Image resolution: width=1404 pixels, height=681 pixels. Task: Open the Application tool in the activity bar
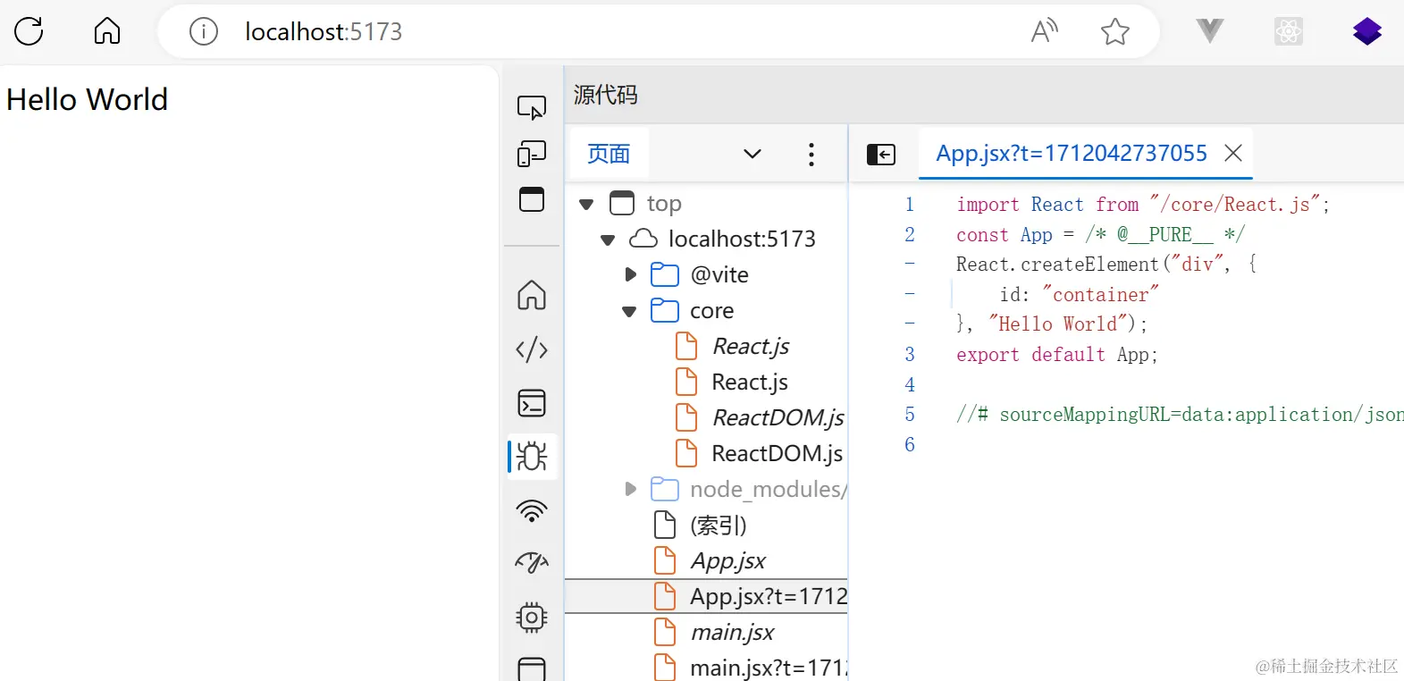click(532, 669)
